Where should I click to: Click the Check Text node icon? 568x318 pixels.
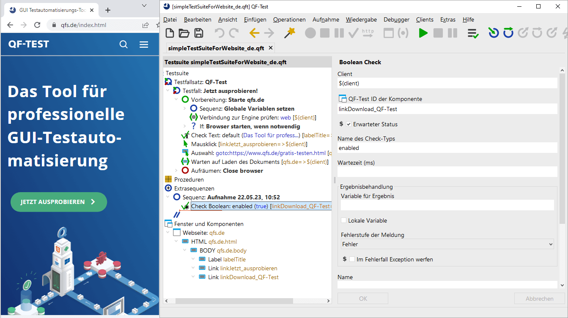185,135
